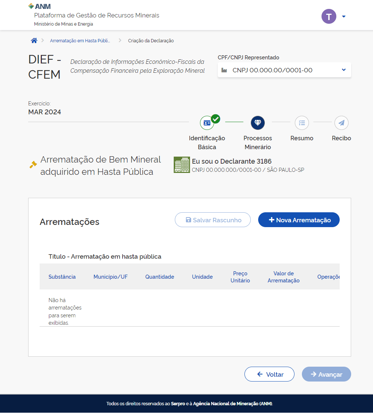Click the home icon in breadcrumb
Image resolution: width=373 pixels, height=419 pixels.
34,41
